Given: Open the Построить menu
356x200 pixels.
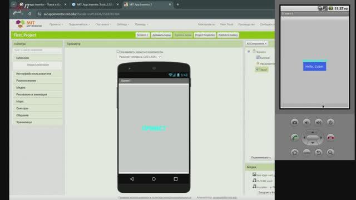Looking at the screenshot, I should [x=103, y=24].
